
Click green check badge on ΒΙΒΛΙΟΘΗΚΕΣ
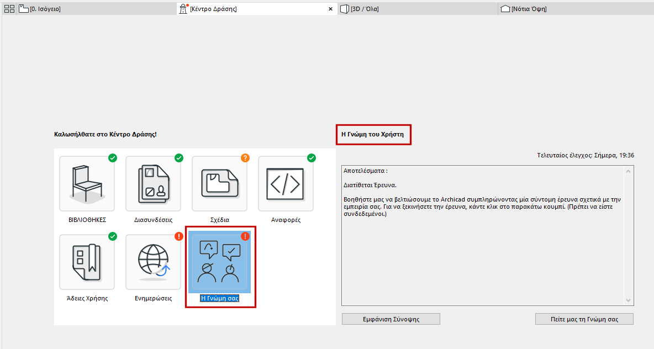tap(113, 158)
